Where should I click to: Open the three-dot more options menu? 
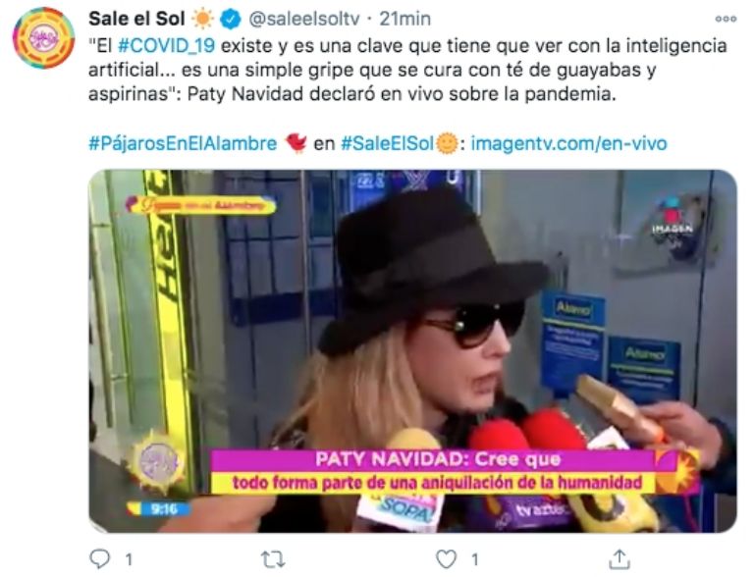pyautogui.click(x=726, y=20)
